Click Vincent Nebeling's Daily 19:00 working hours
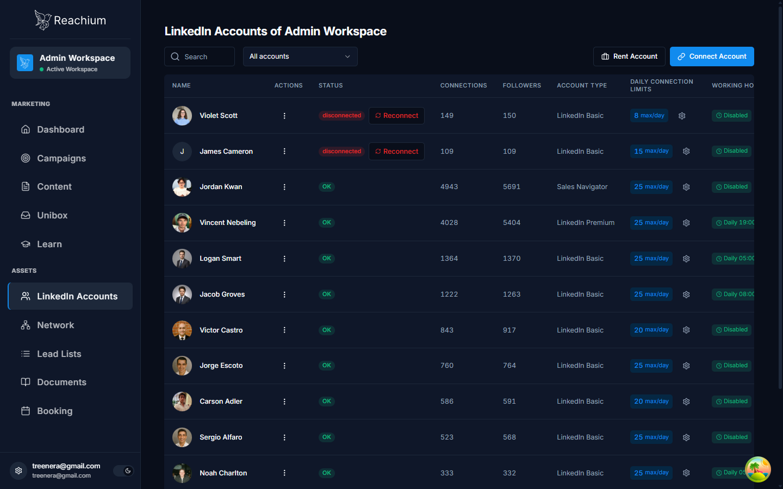The image size is (783, 489). (733, 223)
